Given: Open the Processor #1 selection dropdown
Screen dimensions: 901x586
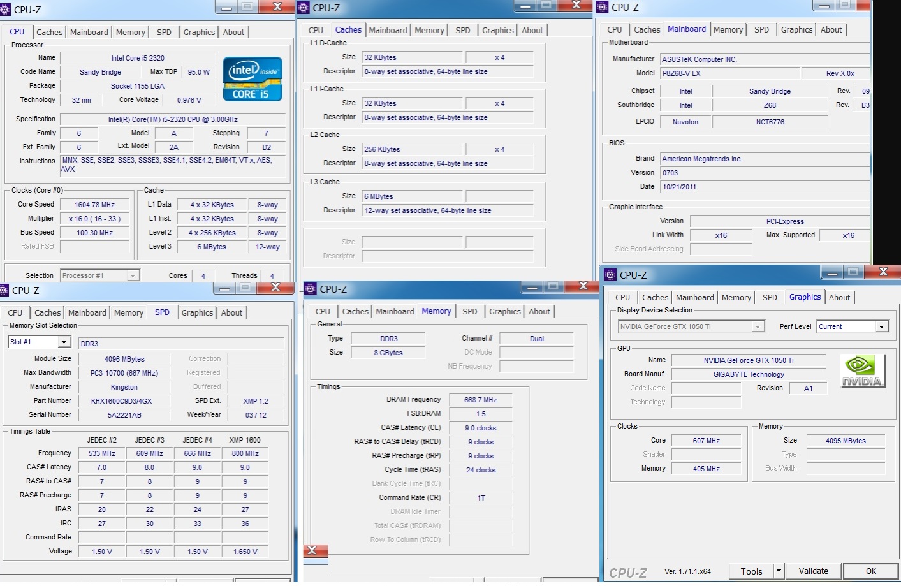Looking at the screenshot, I should coord(133,275).
